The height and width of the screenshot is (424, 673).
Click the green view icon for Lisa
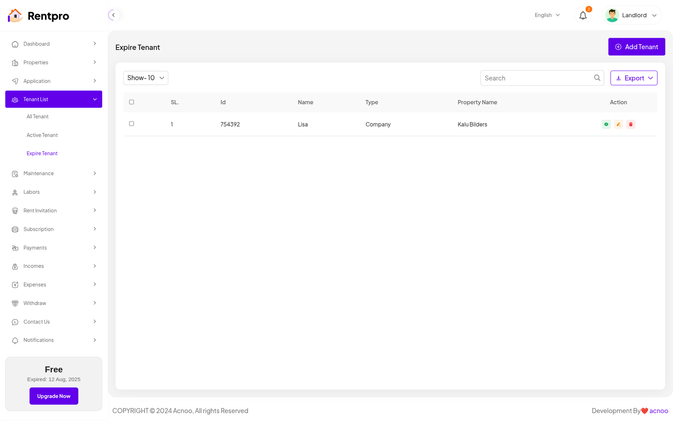click(x=606, y=124)
